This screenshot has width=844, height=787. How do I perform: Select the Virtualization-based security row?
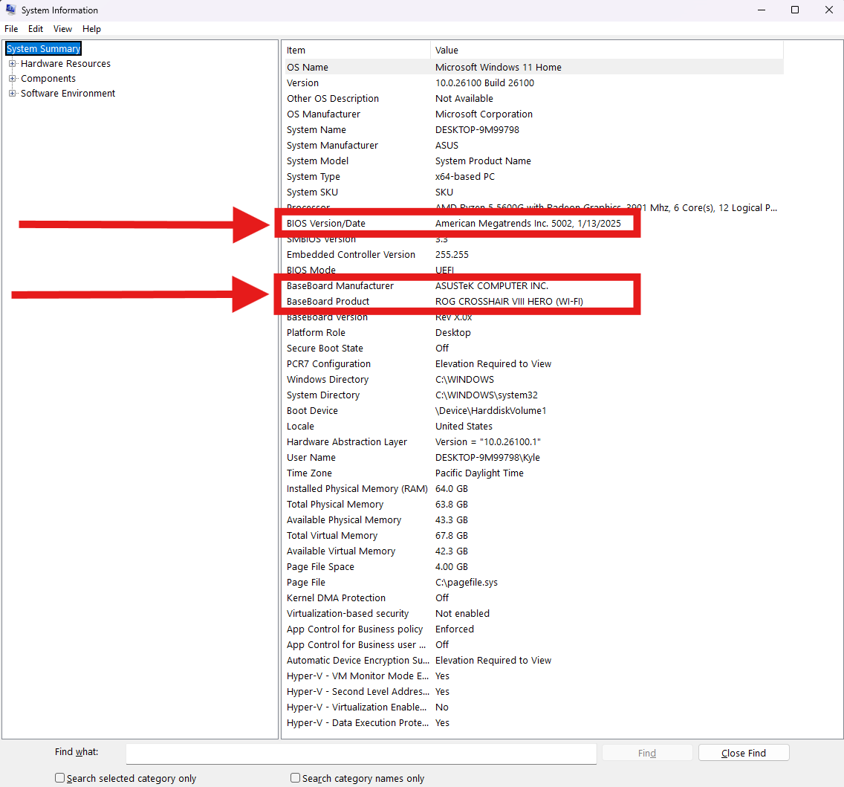(x=533, y=614)
